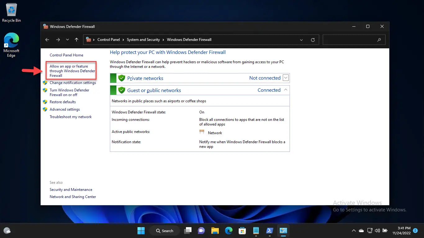Click the firewall icon in address bar
The height and width of the screenshot is (238, 424).
pyautogui.click(x=89, y=40)
